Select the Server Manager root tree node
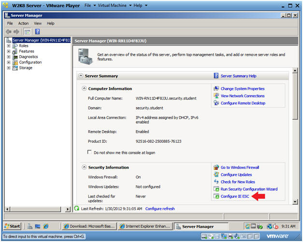Screen dimensions: 303x242 [x=42, y=40]
